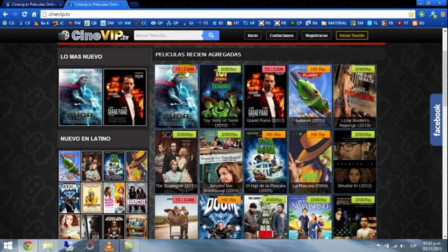Close the first Cinevip.tv tab
Screen dimensions: 448x252
coord(60,5)
